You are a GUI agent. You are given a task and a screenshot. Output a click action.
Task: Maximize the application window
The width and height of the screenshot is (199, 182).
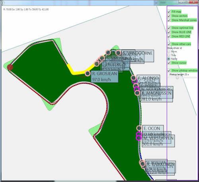pos(187,2)
